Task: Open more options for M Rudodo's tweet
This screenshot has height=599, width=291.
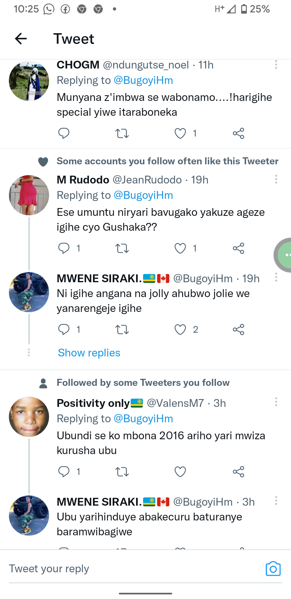Action: click(x=276, y=179)
